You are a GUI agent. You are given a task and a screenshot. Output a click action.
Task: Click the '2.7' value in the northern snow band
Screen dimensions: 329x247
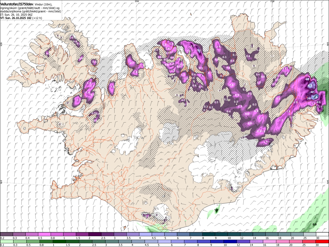tap(192, 46)
